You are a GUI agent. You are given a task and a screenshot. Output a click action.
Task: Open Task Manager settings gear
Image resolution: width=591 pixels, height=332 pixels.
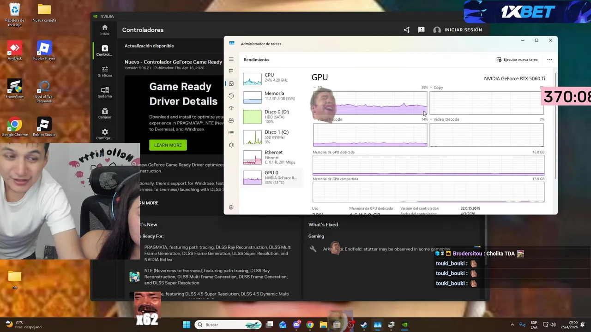tap(231, 207)
